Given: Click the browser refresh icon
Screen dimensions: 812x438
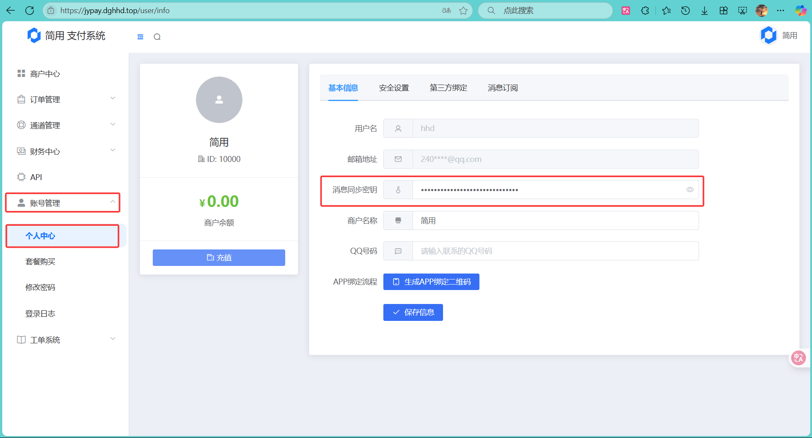Looking at the screenshot, I should click(30, 11).
